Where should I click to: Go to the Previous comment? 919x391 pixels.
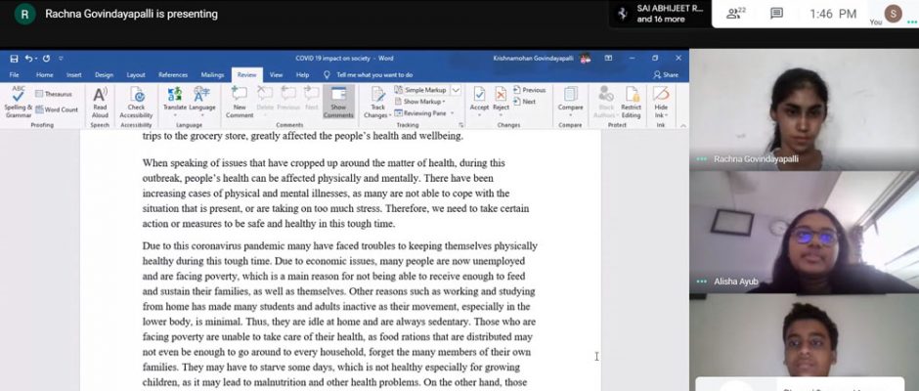click(288, 99)
